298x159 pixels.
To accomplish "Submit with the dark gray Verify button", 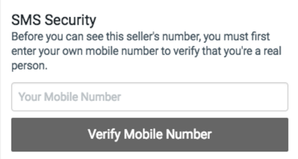I will pyautogui.click(x=150, y=135).
